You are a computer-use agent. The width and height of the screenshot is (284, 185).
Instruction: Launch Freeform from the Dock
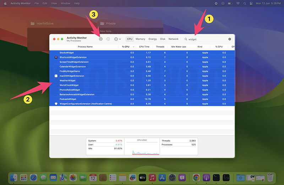pyautogui.click(x=132, y=178)
